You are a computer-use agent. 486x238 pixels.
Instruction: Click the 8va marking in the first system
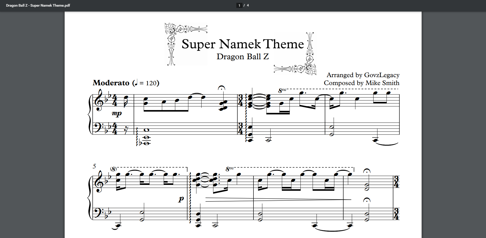click(x=282, y=90)
